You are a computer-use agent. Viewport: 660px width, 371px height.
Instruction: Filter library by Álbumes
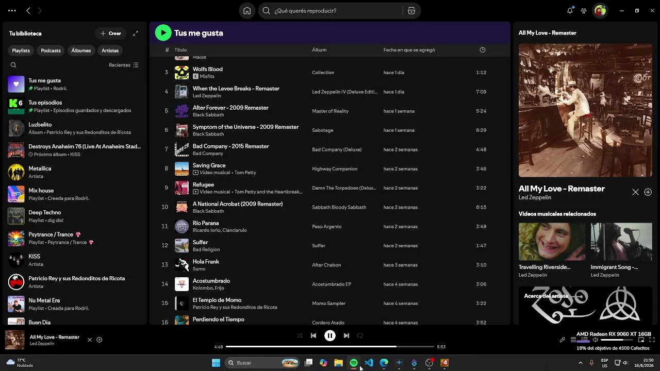81,50
